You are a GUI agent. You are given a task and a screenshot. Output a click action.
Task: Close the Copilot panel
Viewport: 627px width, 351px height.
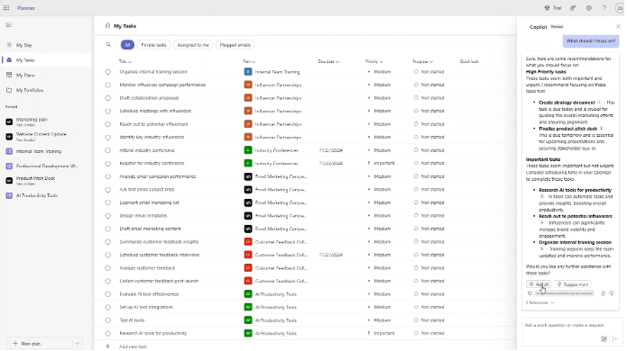(x=618, y=27)
